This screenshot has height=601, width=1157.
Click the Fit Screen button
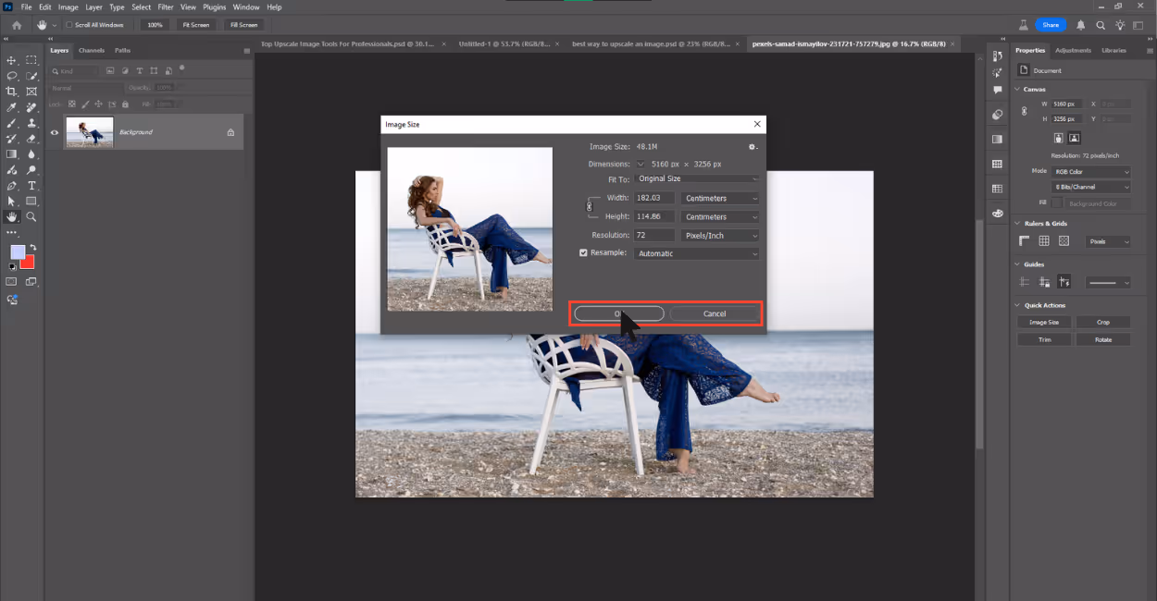click(x=196, y=25)
